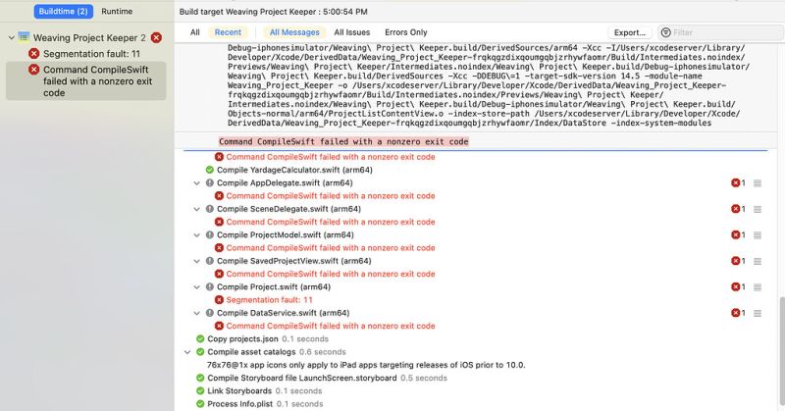Click error icon of sidebar Segmentation fault issue
Viewport: 785px width, 411px height.
pos(34,54)
